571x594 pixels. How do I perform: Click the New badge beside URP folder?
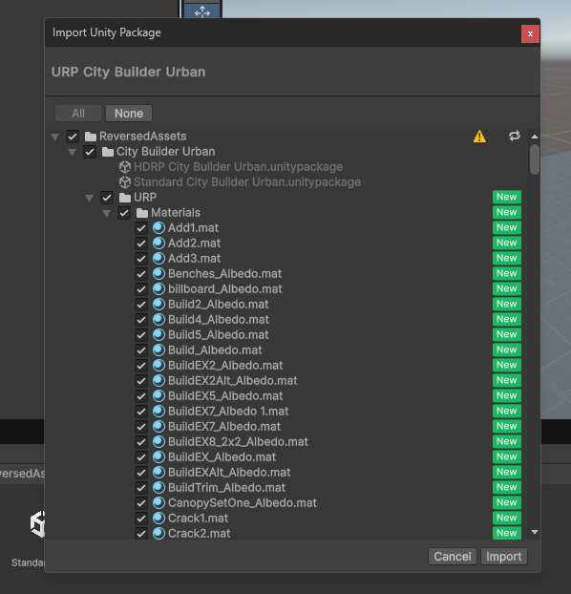click(x=507, y=197)
